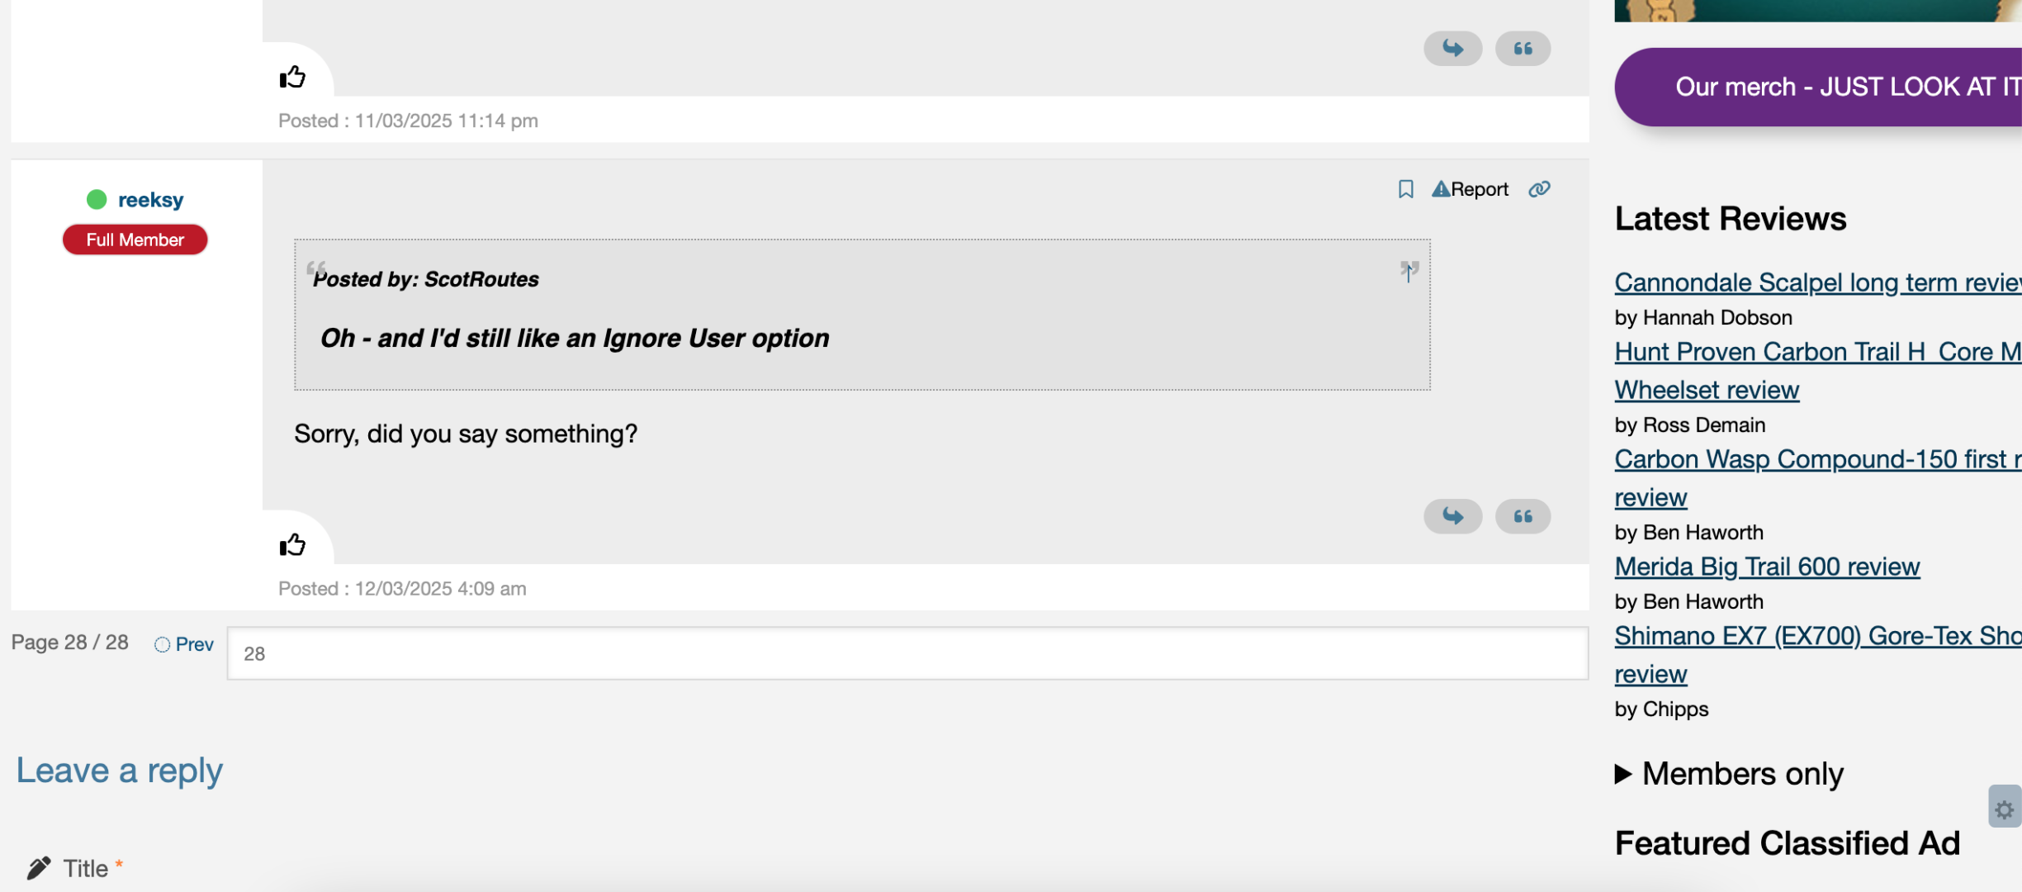This screenshot has width=2022, height=892.
Task: Open Carbon Wasp Compound-150 review link
Action: (x=1816, y=459)
